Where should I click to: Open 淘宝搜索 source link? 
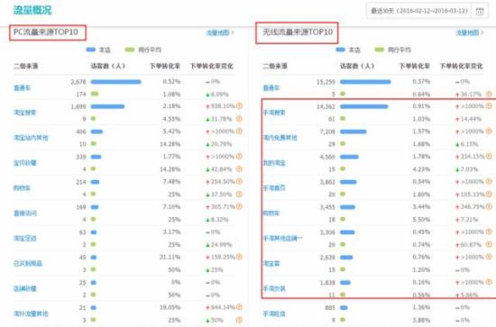pyautogui.click(x=25, y=113)
